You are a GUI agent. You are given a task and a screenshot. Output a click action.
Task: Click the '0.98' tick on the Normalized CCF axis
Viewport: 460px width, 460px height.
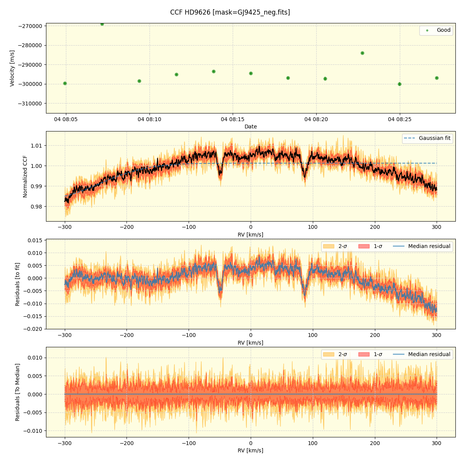tap(36, 207)
